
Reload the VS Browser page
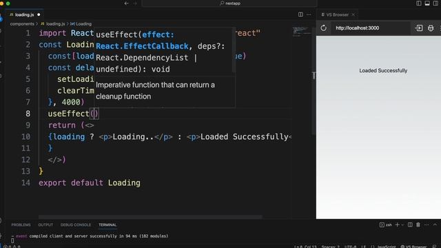tap(323, 28)
